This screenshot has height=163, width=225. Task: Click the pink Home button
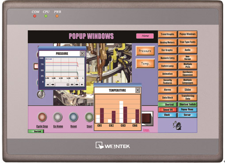pos(145,36)
